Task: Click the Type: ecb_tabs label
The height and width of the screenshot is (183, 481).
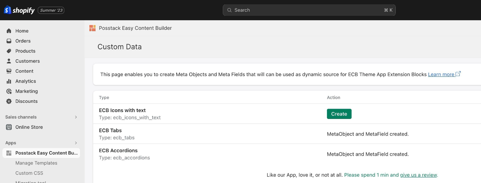Action: pos(117,138)
